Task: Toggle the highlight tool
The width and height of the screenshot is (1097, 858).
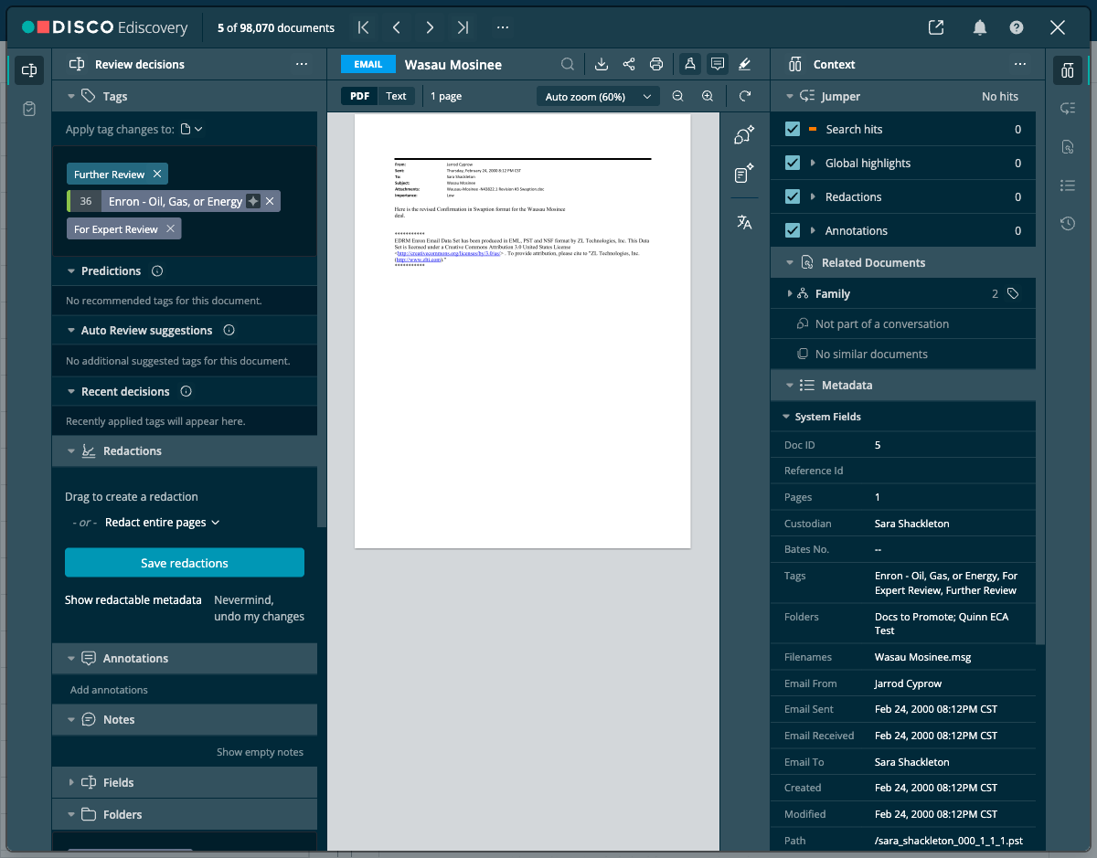Action: [x=744, y=64]
